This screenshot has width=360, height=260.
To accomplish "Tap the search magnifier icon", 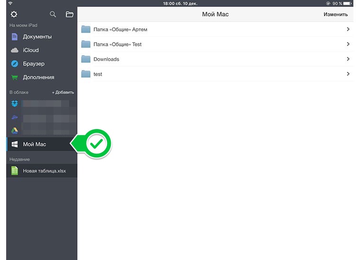I will coord(53,14).
